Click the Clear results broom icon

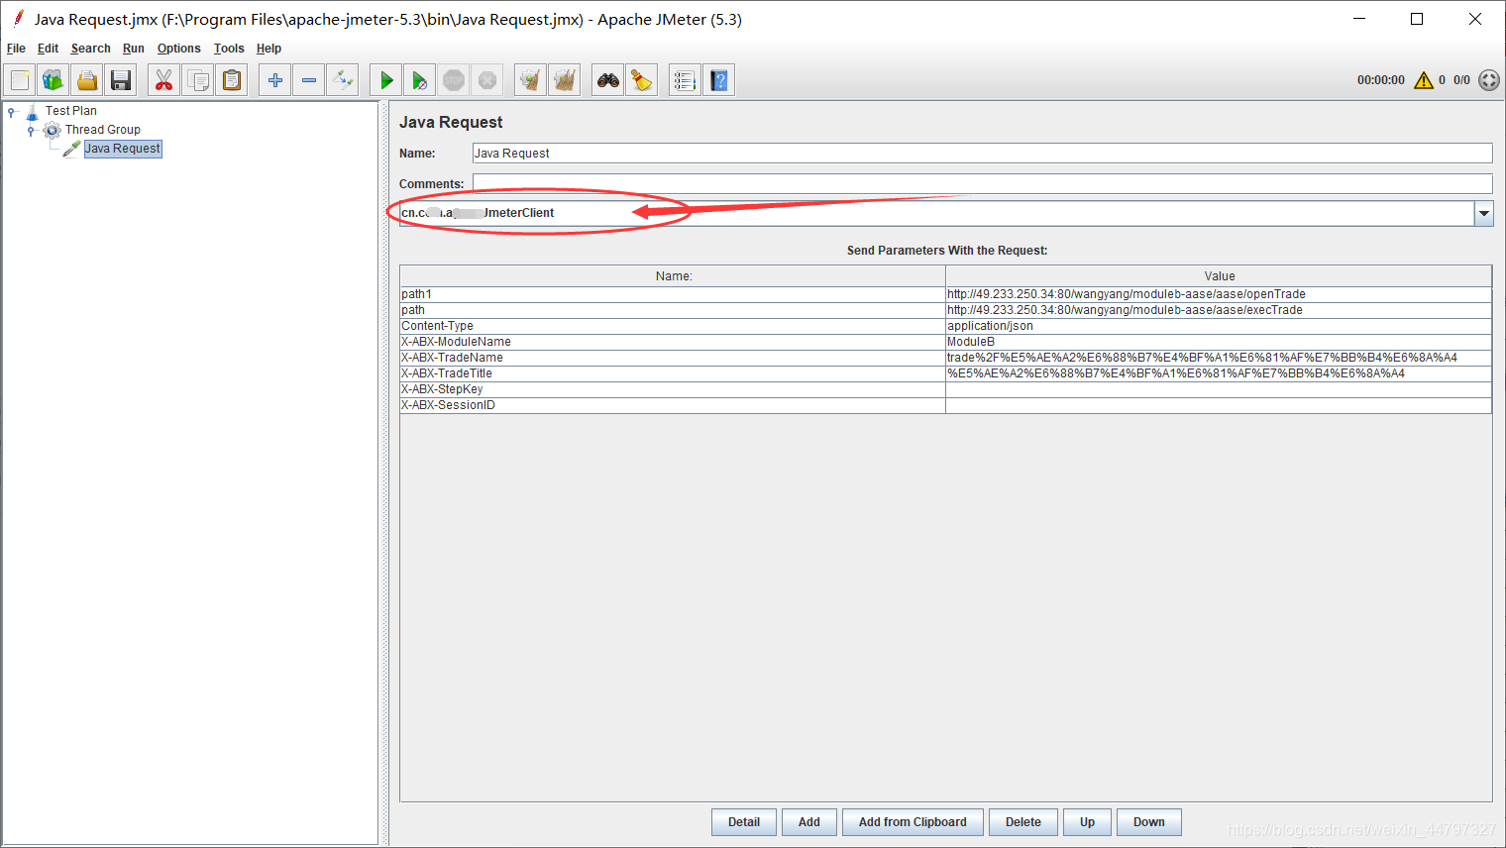531,80
